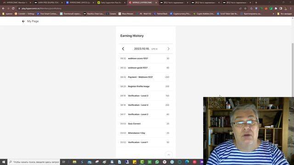Screen dimensions: 294x165
Task: Open green Camtasia taskbar icon
Action: 142,162
